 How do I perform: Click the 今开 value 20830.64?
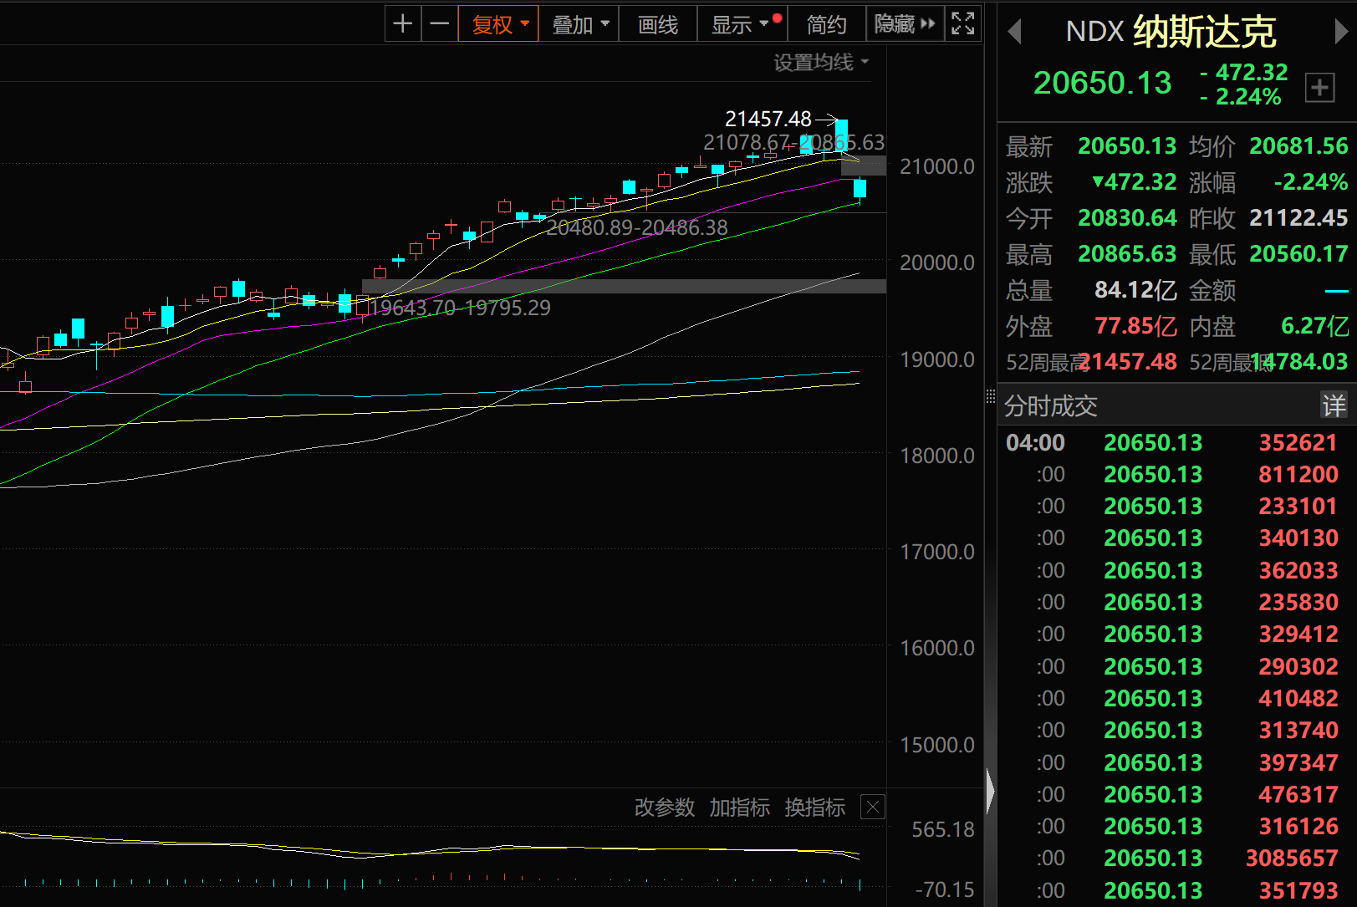pyautogui.click(x=1127, y=218)
